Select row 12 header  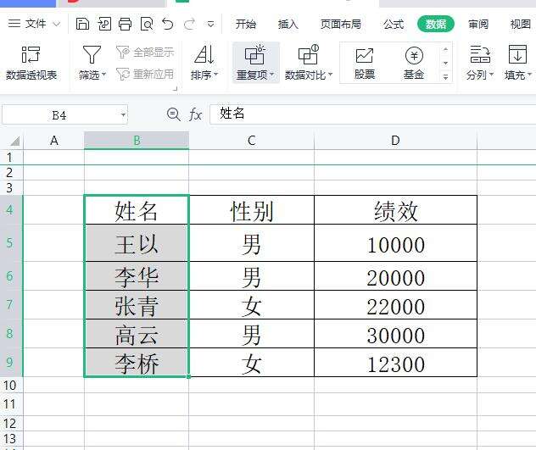point(11,424)
